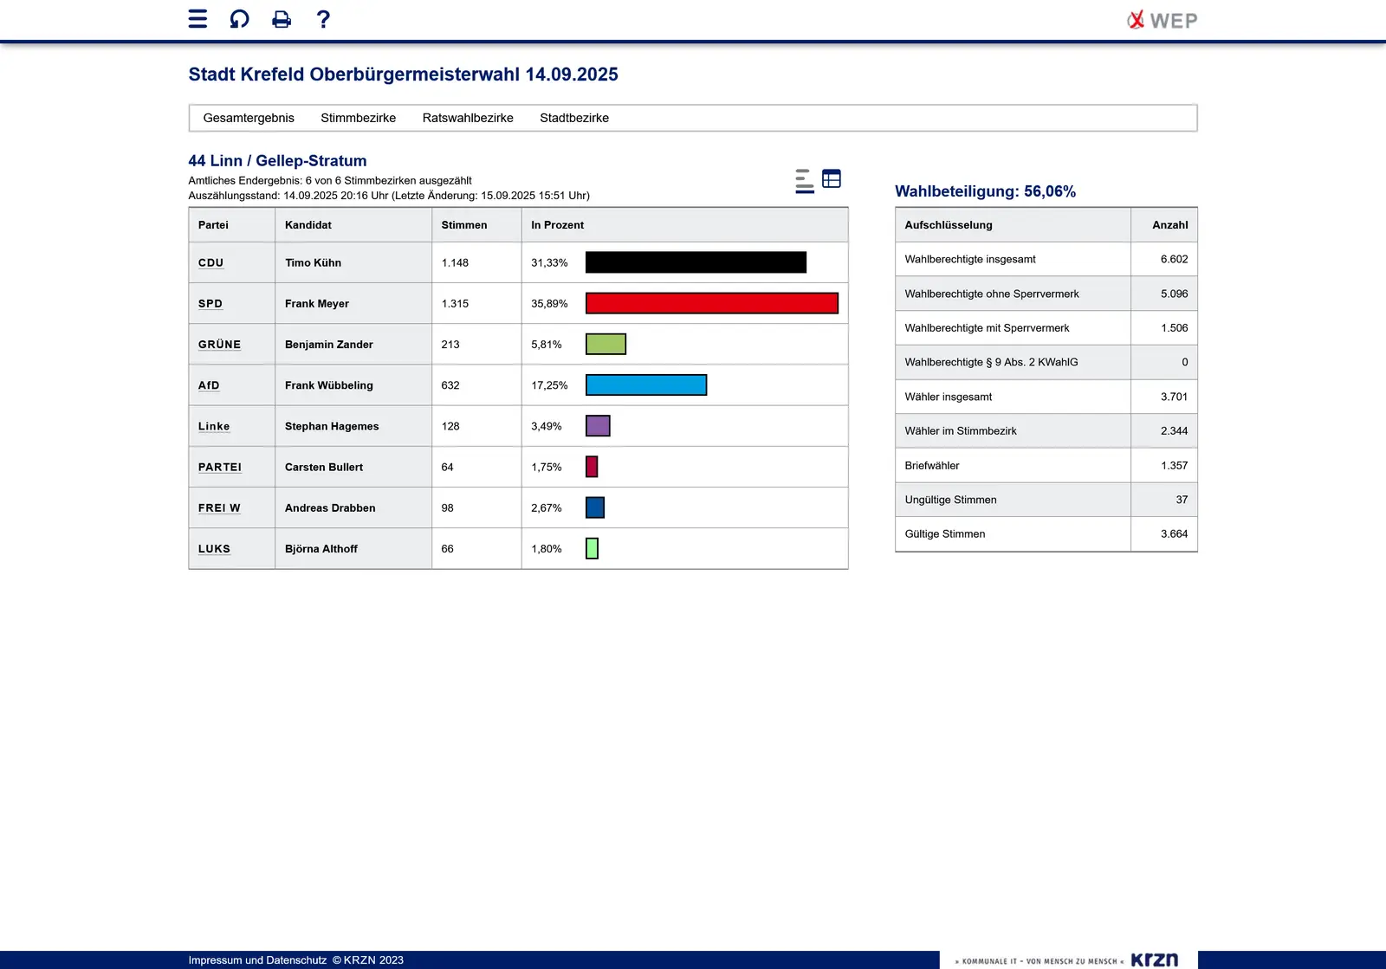Open help using the question mark icon
Viewport: 1386px width, 969px height.
tap(323, 19)
